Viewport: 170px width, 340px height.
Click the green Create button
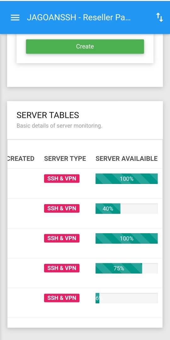85,46
